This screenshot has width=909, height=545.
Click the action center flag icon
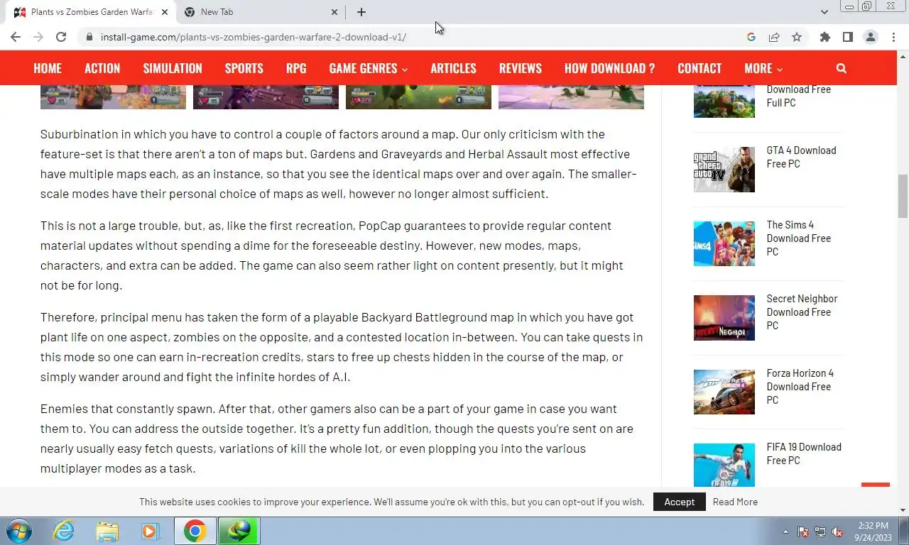[x=803, y=532]
